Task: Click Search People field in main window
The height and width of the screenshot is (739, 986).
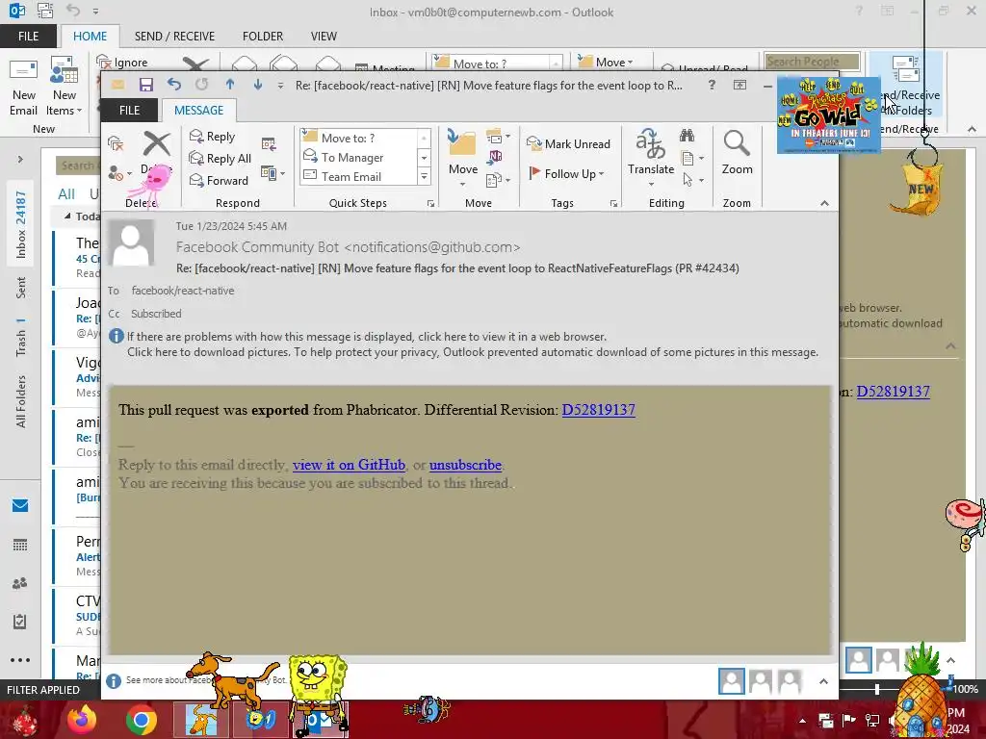Action: click(x=812, y=62)
